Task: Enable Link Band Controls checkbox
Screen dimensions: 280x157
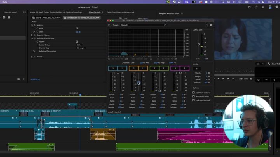Action: click(x=194, y=100)
